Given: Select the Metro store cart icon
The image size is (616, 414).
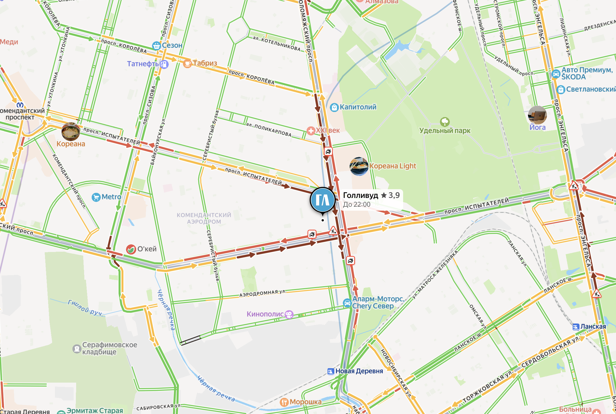Looking at the screenshot, I should pos(96,197).
